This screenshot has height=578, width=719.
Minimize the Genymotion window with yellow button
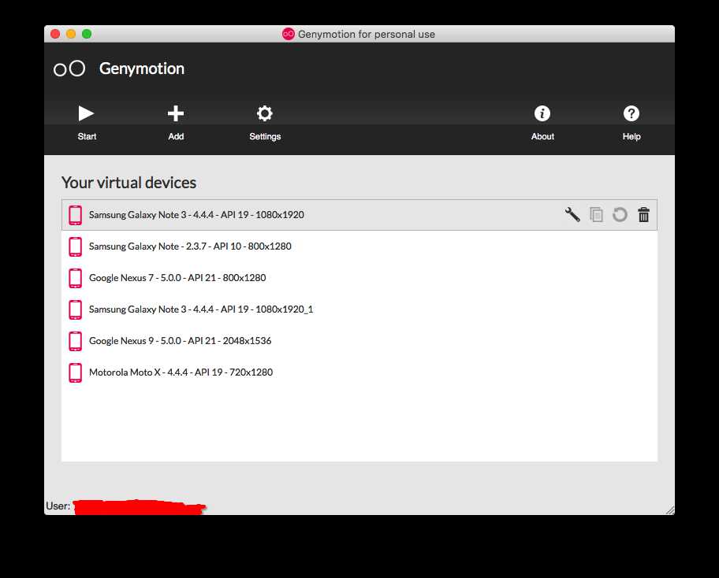(x=71, y=34)
